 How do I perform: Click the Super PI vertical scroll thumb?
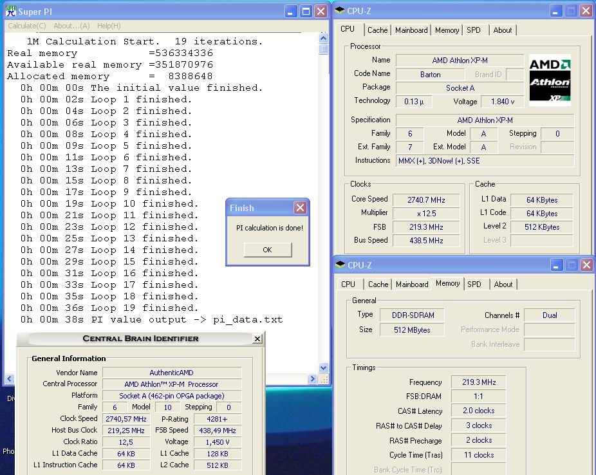point(324,49)
